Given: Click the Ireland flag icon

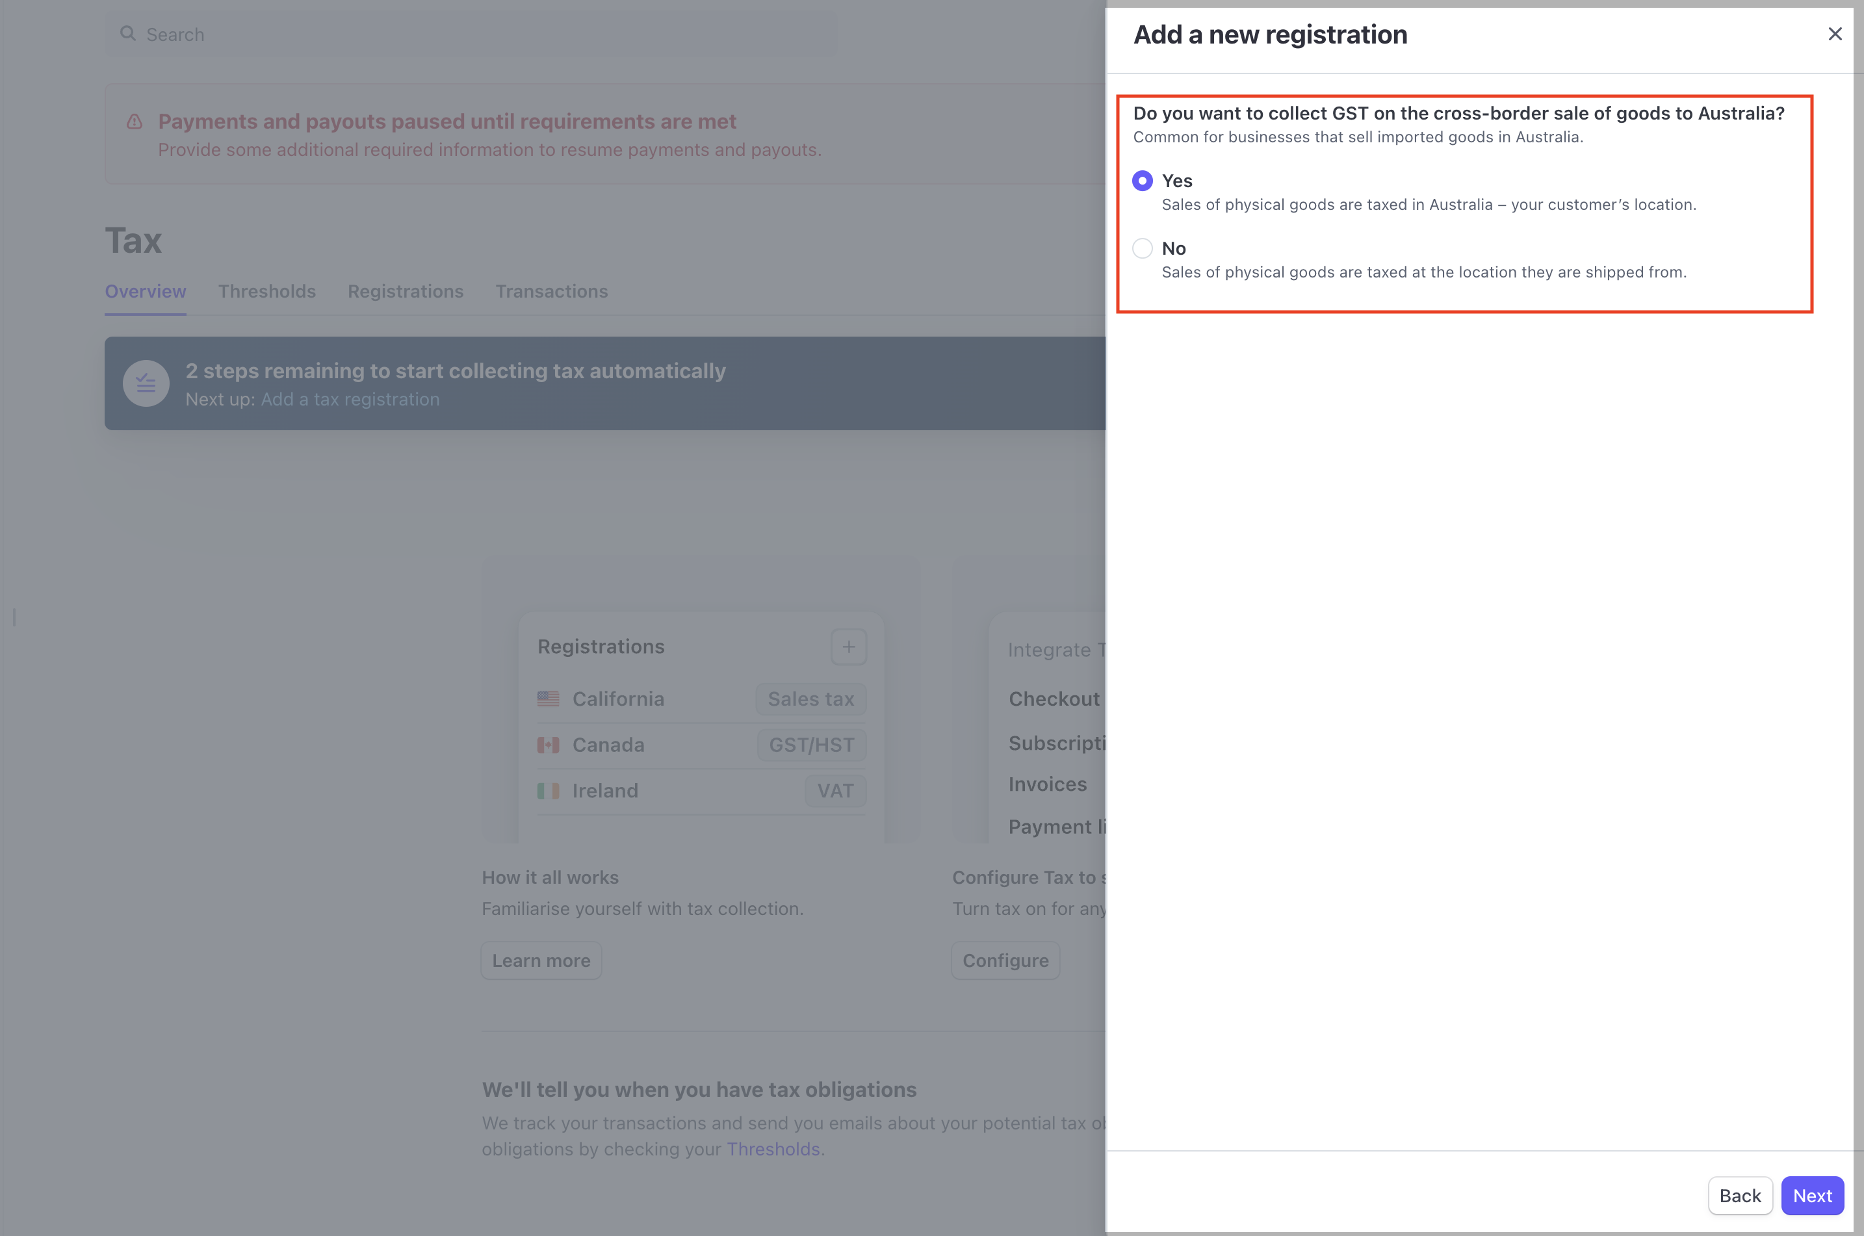Looking at the screenshot, I should tap(548, 791).
